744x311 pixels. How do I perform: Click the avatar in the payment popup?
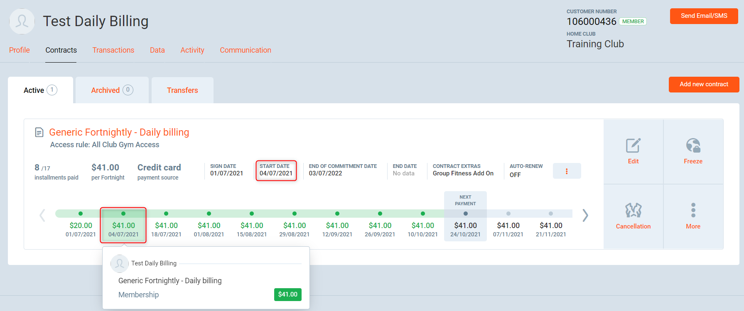(120, 263)
